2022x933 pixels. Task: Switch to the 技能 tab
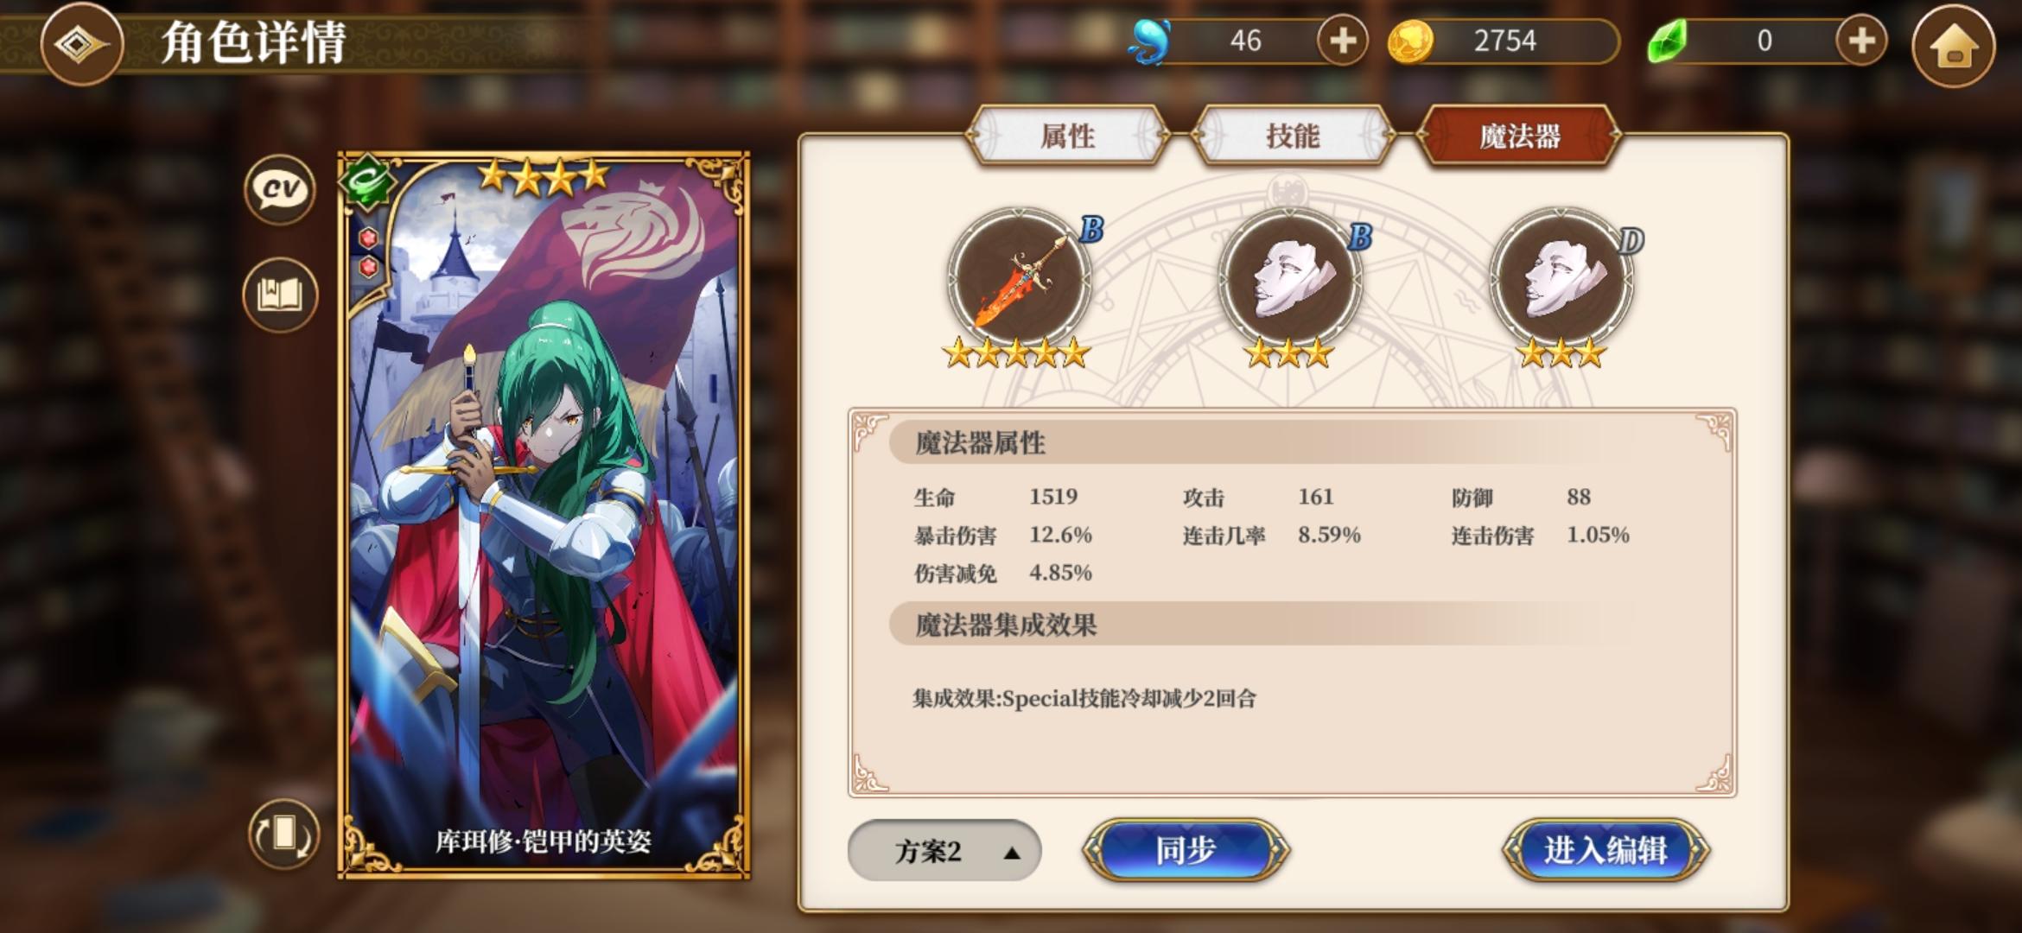(1293, 136)
